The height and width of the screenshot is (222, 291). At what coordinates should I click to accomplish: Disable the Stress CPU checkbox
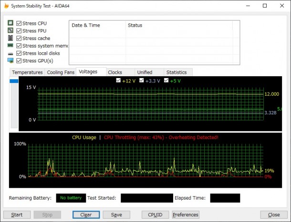pos(19,23)
